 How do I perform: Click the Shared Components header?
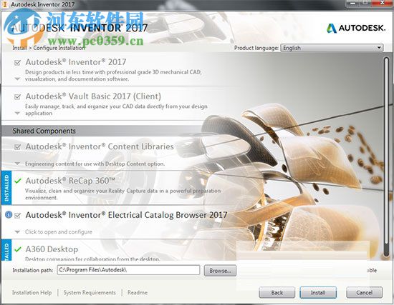pyautogui.click(x=44, y=131)
